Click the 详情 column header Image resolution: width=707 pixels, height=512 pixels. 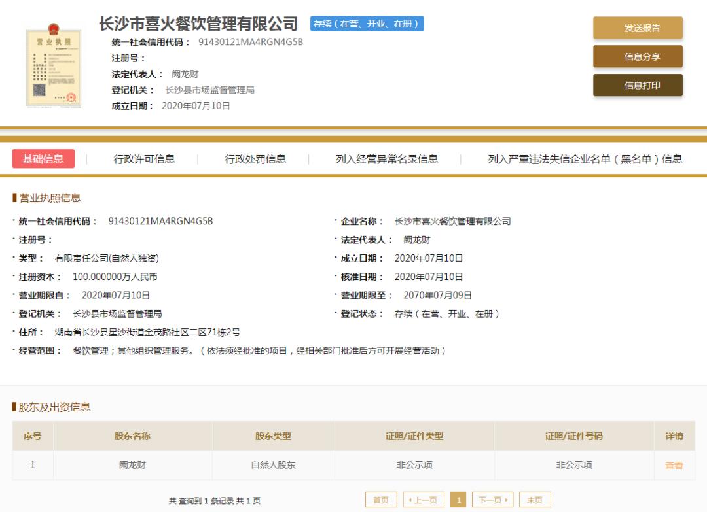674,436
